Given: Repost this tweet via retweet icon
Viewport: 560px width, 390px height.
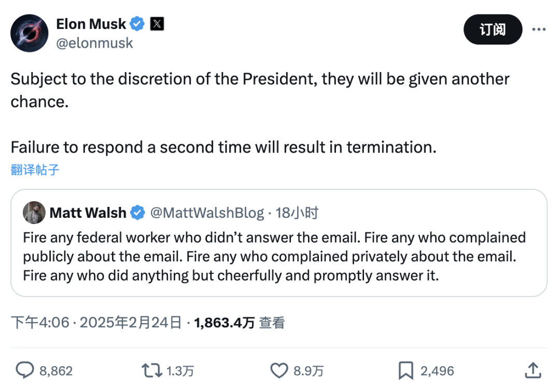Looking at the screenshot, I should click(x=152, y=370).
